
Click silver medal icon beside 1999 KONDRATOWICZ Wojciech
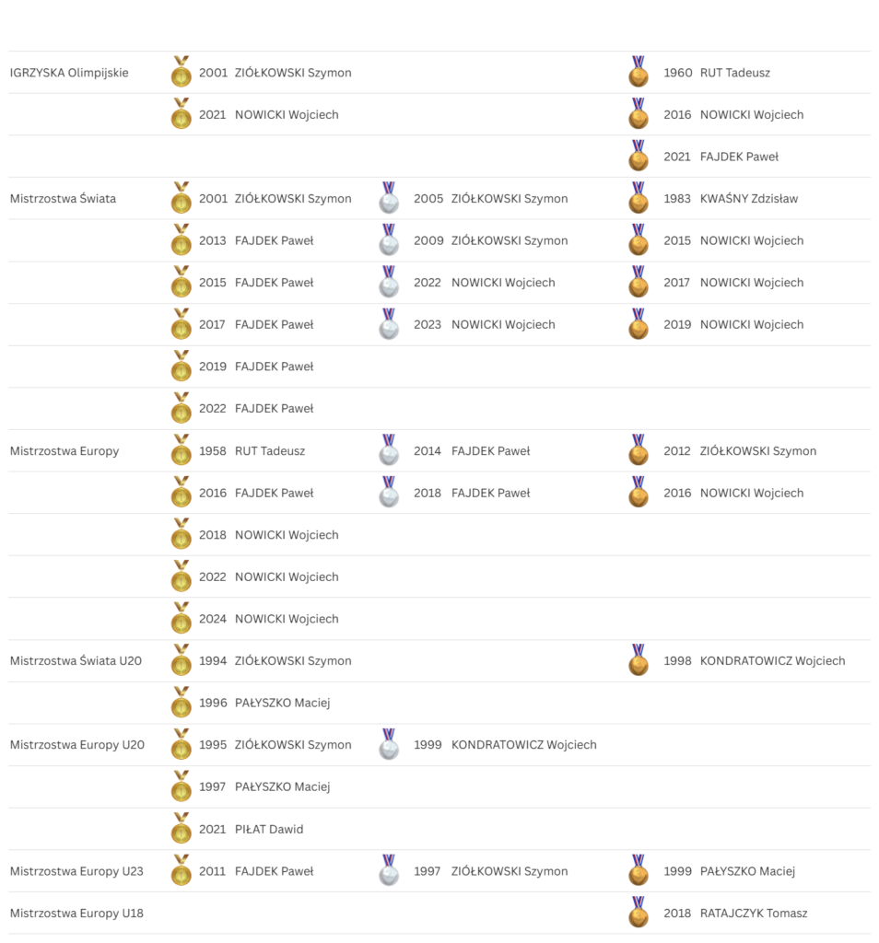pos(390,745)
